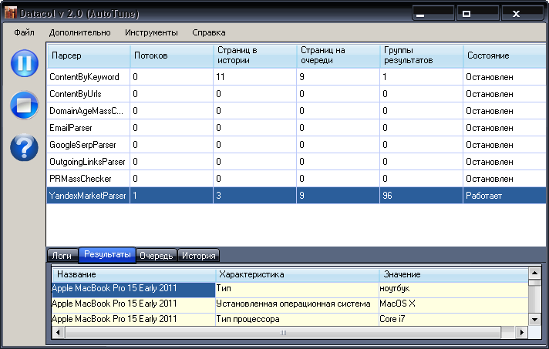Open the Справка menu
Image resolution: width=549 pixels, height=349 pixels.
(208, 32)
